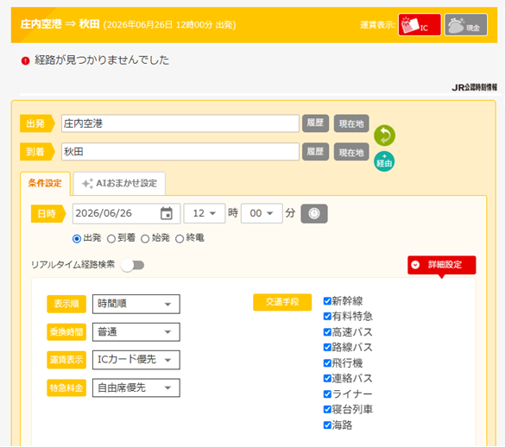Screen dimensions: 505x447
Task: Click the 乗換時間 label
Action: pos(66,332)
